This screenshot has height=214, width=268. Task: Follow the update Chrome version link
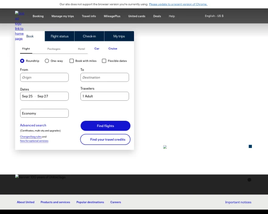coord(178,4)
